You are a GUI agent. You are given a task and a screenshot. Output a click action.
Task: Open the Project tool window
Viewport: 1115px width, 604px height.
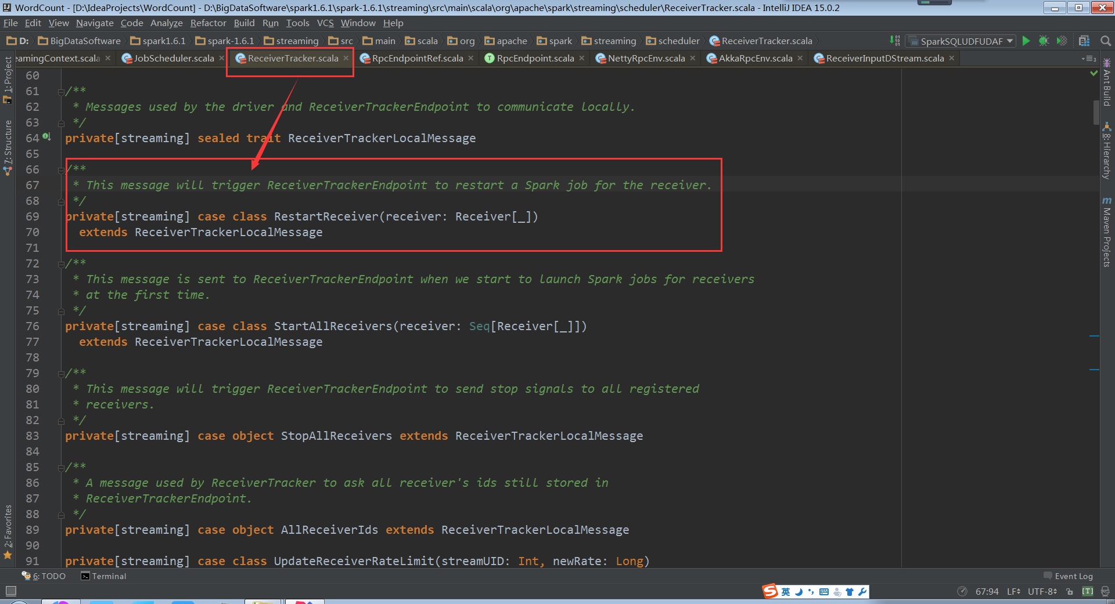8,80
